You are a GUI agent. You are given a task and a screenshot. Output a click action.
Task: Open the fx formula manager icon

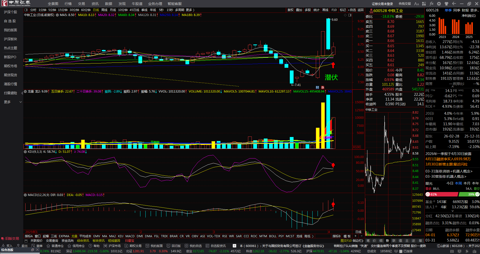pos(431,4)
